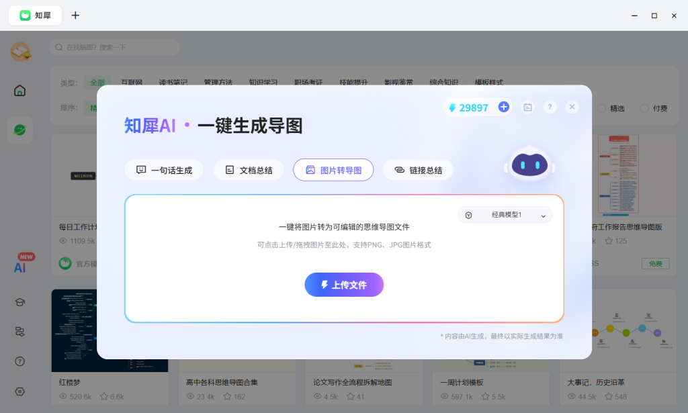Viewport: 688px width, 413px height.
Task: Open the sidebar tree structure icon
Action: [19, 332]
